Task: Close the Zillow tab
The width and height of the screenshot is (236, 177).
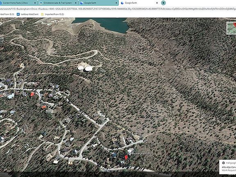Action: coord(35,3)
